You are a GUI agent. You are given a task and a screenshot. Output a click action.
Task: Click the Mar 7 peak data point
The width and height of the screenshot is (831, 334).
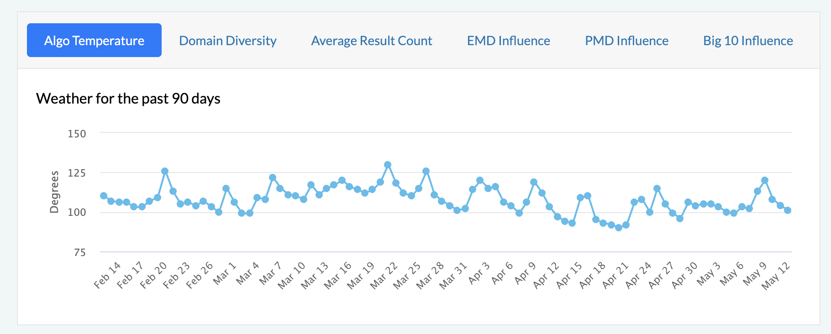coord(273,177)
